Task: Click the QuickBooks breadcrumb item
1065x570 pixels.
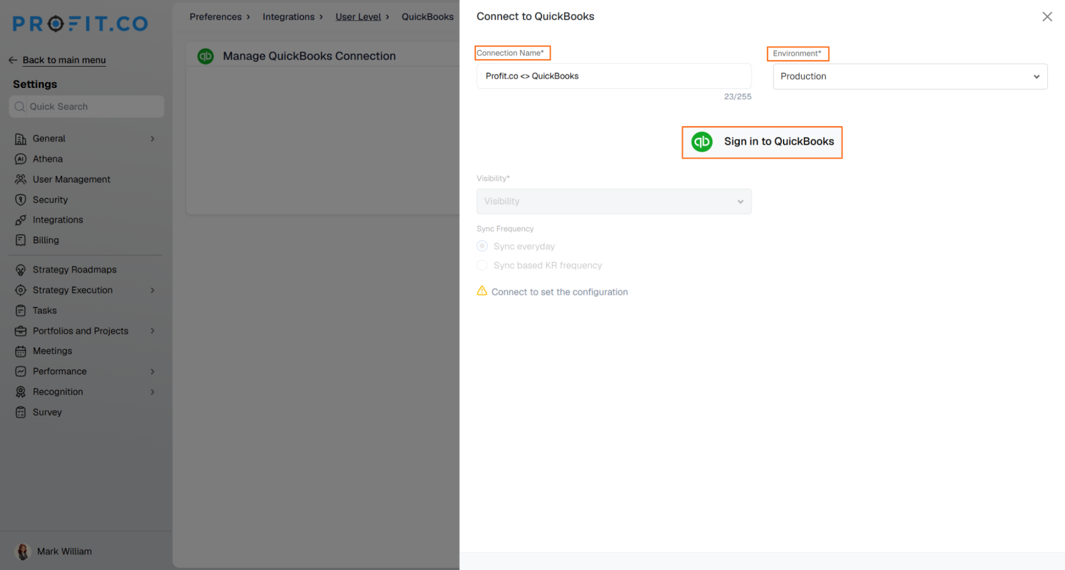Action: 427,17
